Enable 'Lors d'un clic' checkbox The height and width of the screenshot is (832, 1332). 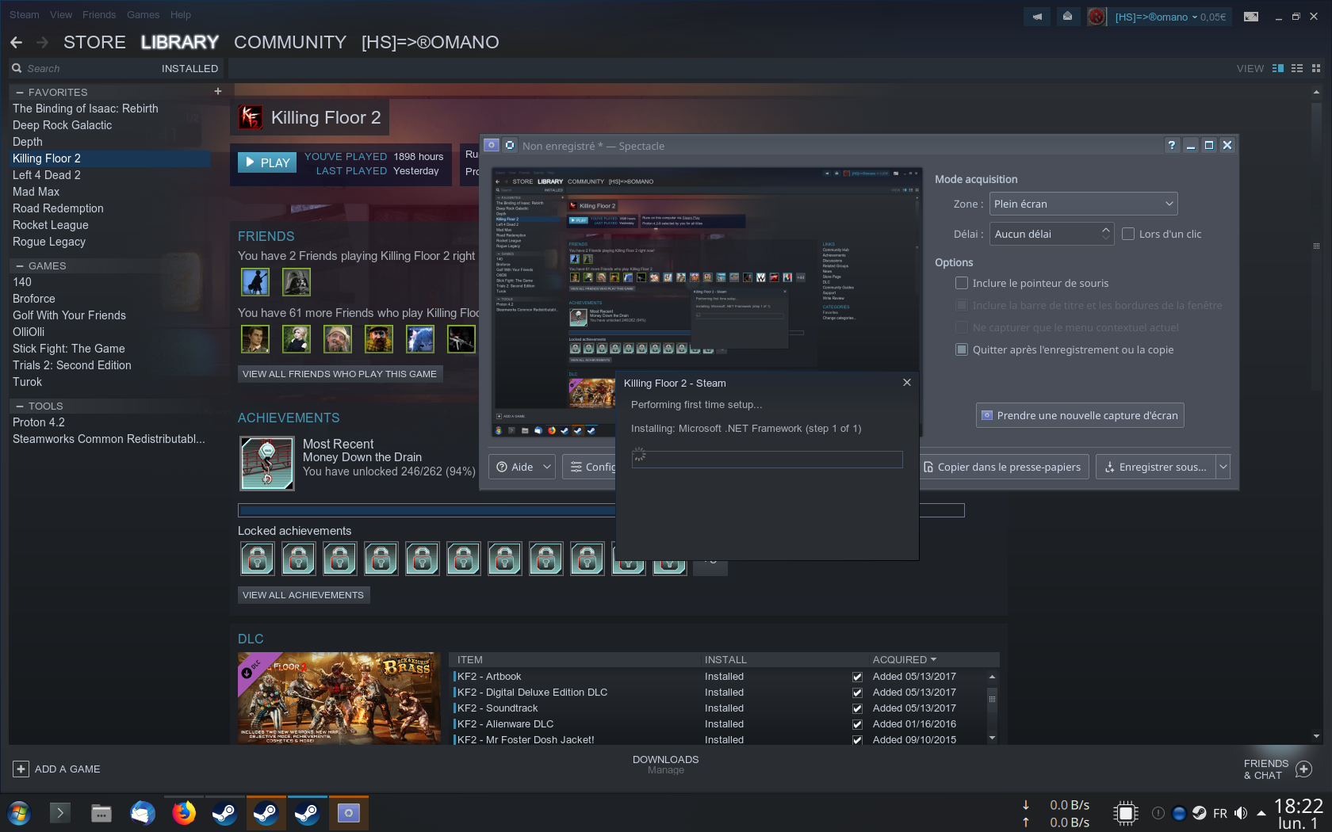1128,234
